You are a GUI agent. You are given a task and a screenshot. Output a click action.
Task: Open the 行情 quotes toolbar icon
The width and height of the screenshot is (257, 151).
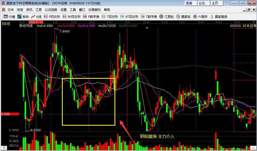point(9,17)
